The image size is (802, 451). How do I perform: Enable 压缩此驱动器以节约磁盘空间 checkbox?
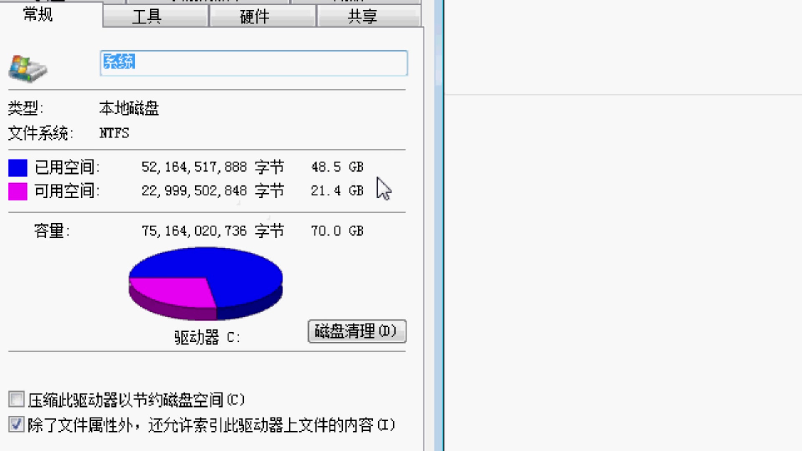[x=16, y=399]
